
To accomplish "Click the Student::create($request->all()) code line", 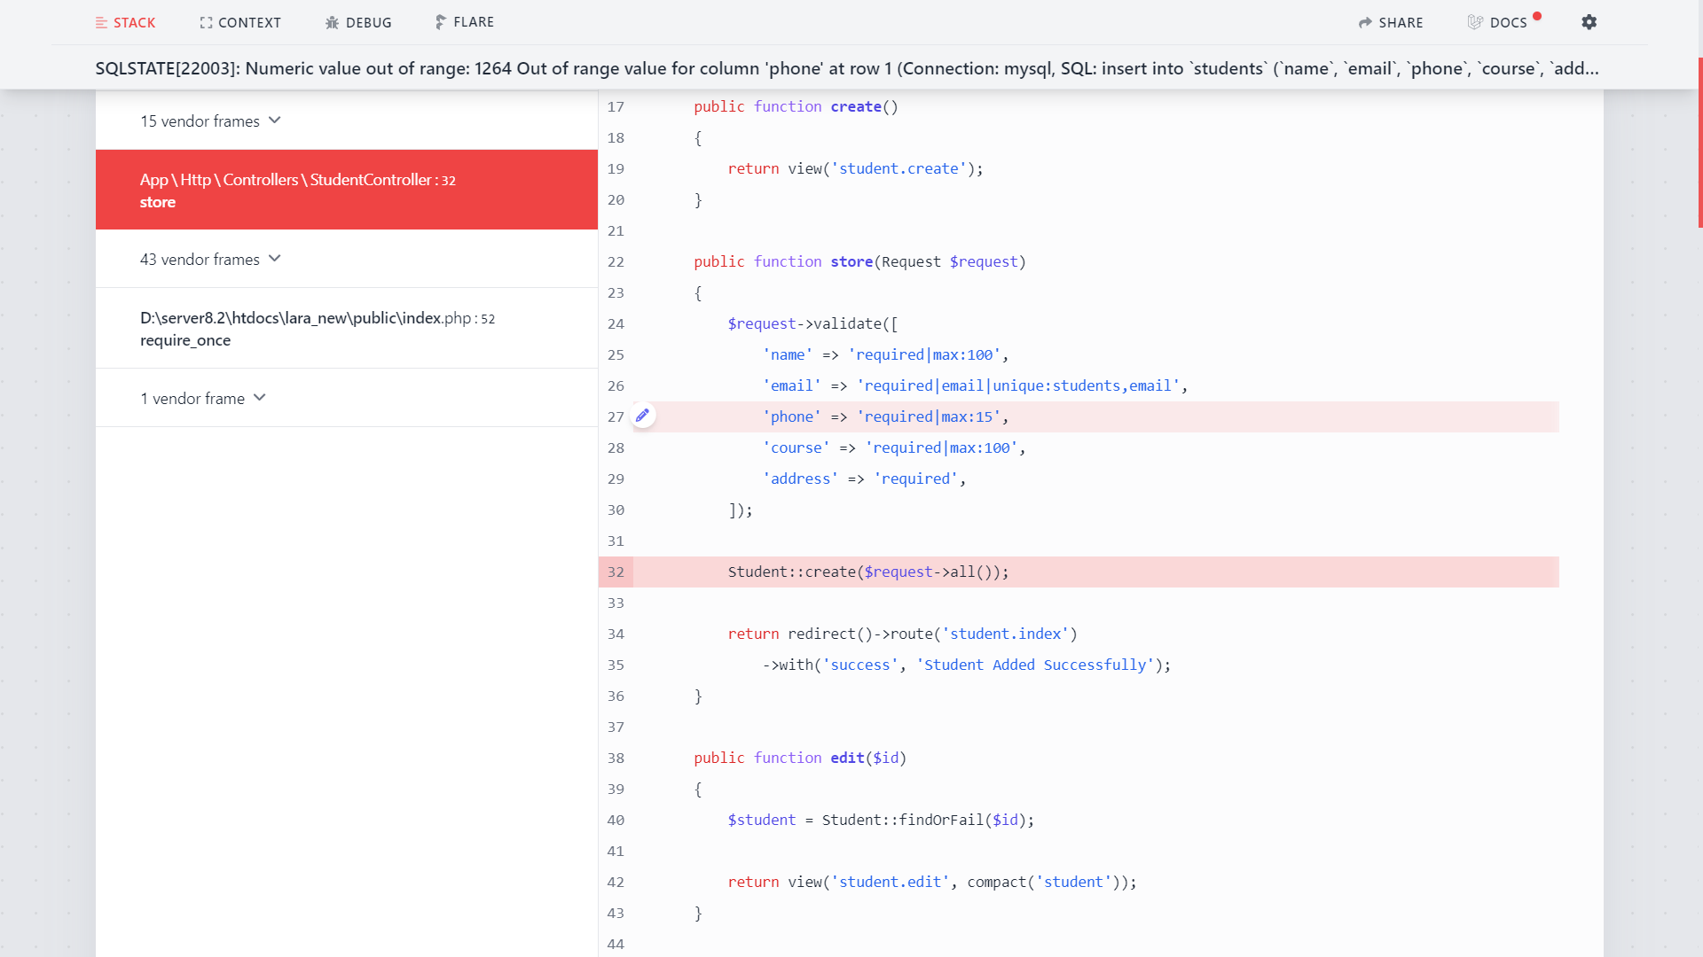I will (x=868, y=572).
